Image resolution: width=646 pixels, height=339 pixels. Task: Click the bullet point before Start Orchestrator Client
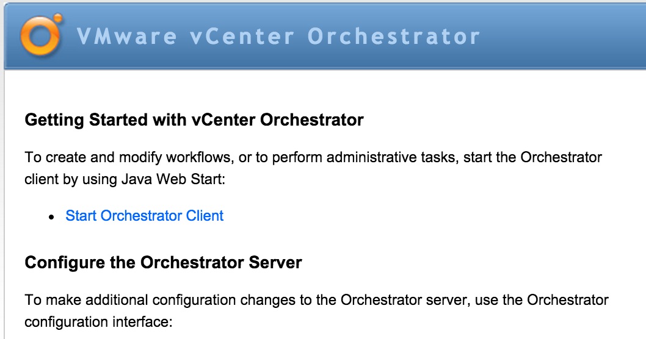click(x=52, y=217)
